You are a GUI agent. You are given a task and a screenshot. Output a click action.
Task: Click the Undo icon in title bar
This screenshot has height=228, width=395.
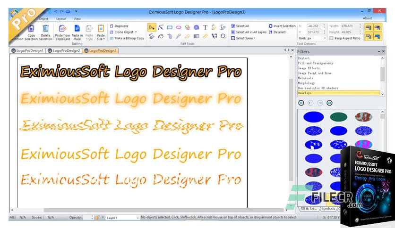[56, 12]
